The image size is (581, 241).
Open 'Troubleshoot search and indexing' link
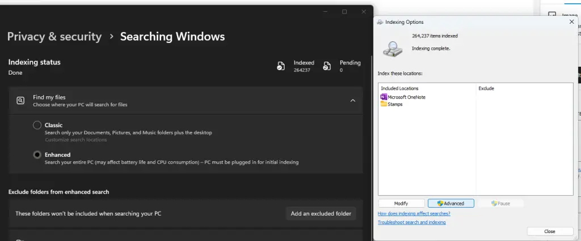tap(411, 222)
